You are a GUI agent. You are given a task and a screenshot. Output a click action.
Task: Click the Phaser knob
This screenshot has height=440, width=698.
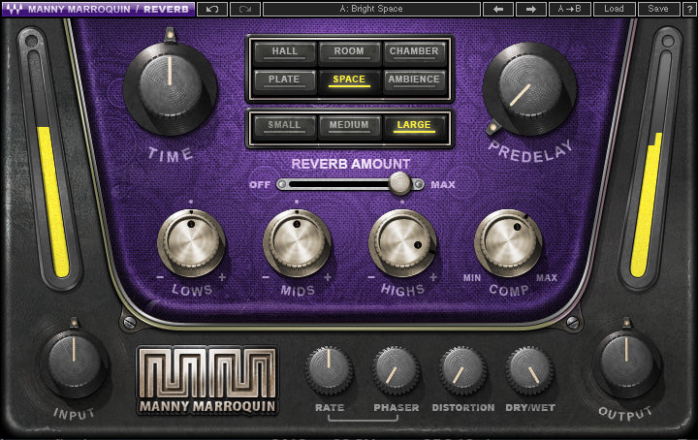(396, 369)
